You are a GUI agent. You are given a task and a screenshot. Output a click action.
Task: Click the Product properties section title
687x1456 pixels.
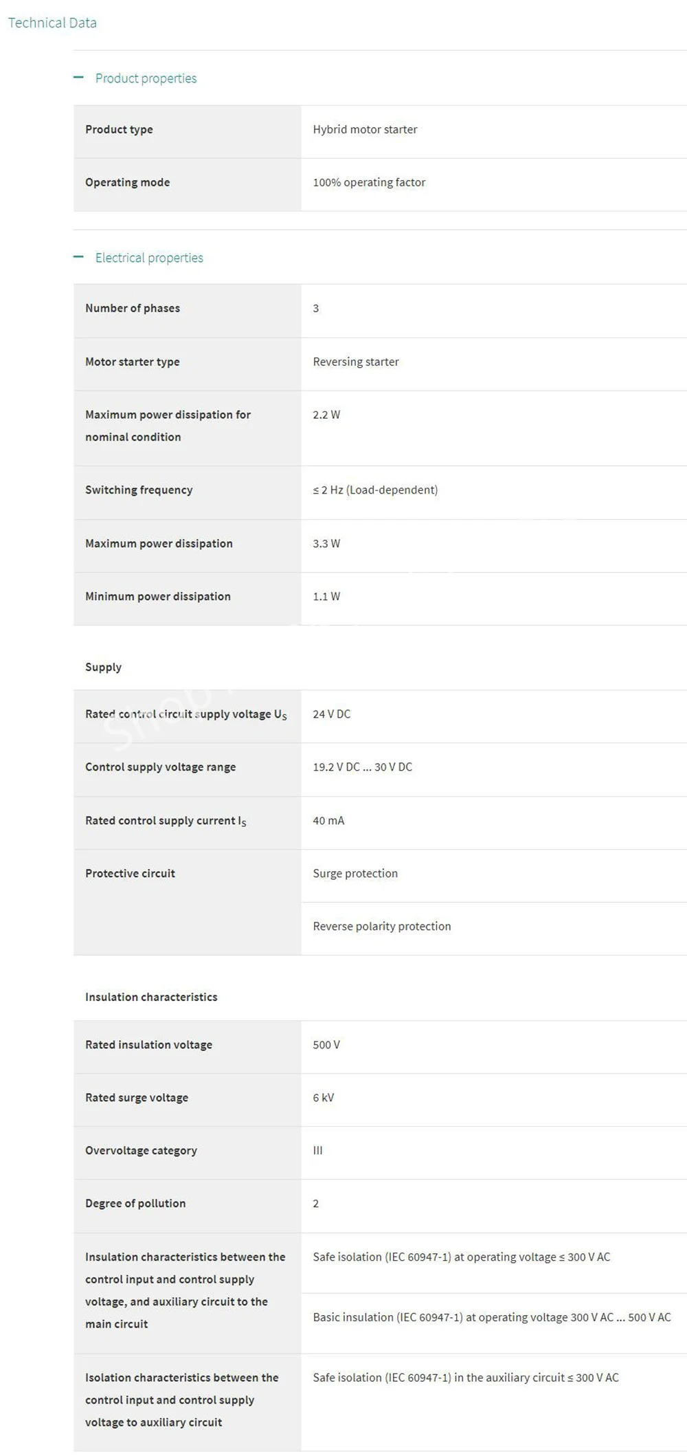pyautogui.click(x=146, y=78)
